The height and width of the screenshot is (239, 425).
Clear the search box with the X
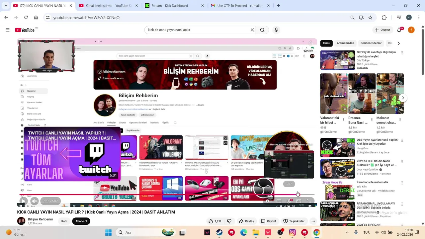(x=252, y=30)
